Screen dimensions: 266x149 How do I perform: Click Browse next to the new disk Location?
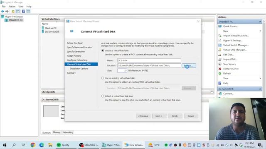(189, 65)
